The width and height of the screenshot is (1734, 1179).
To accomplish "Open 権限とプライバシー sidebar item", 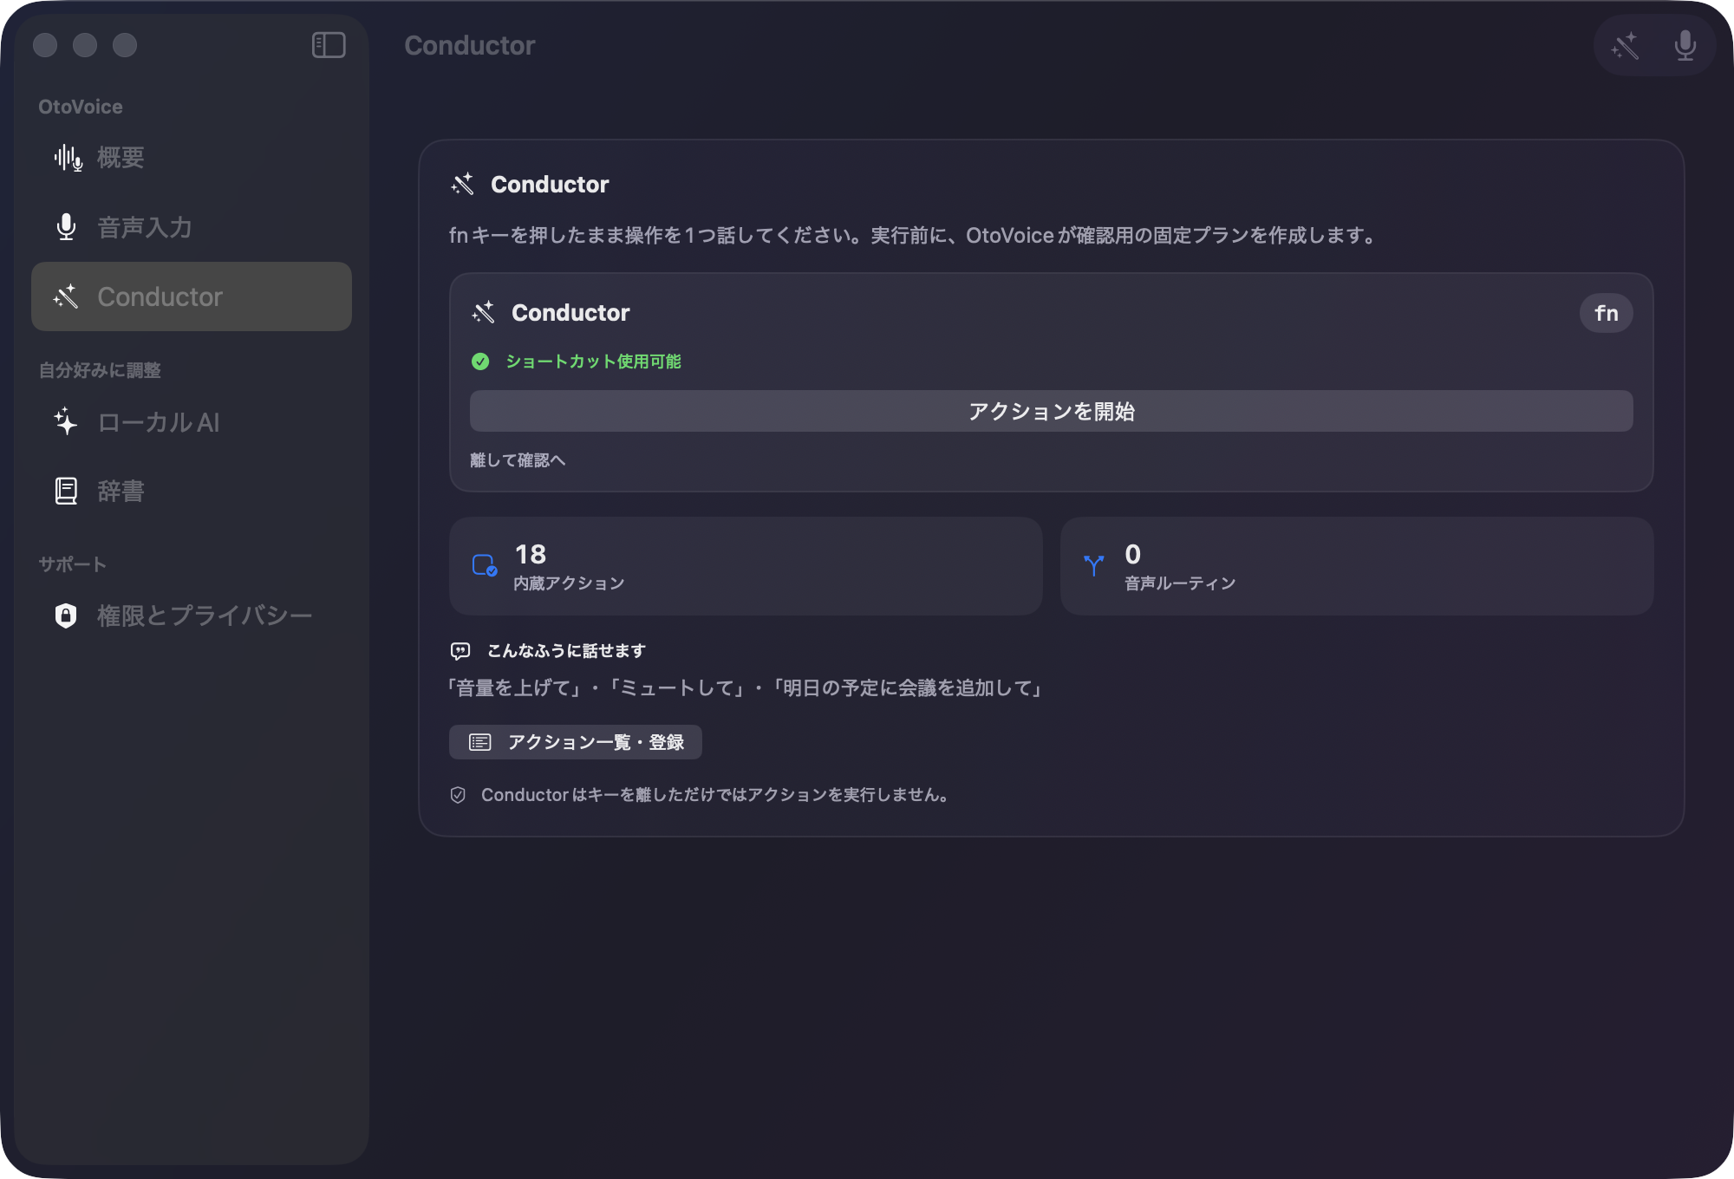I will [192, 616].
